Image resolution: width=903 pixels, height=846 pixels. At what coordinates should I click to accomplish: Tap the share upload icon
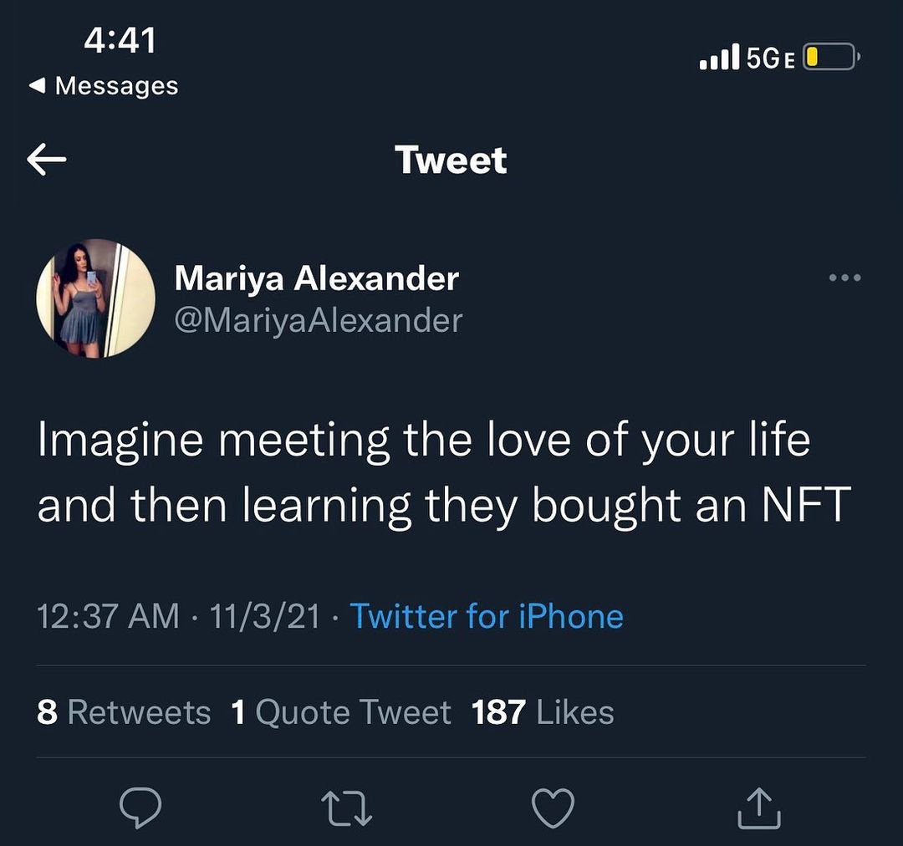click(x=759, y=808)
